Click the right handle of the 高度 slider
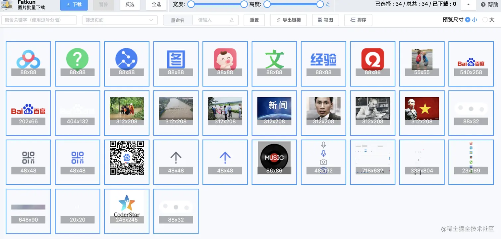Screen dimensions: 501x239 320,4
